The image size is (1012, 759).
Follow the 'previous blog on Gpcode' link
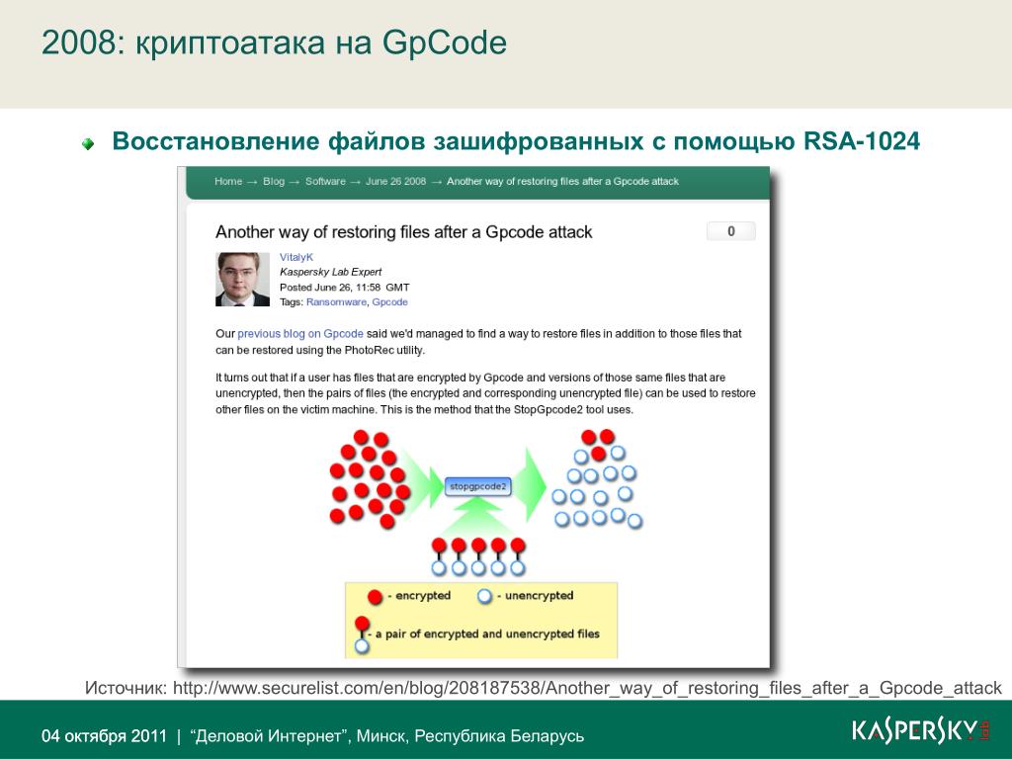pos(300,334)
